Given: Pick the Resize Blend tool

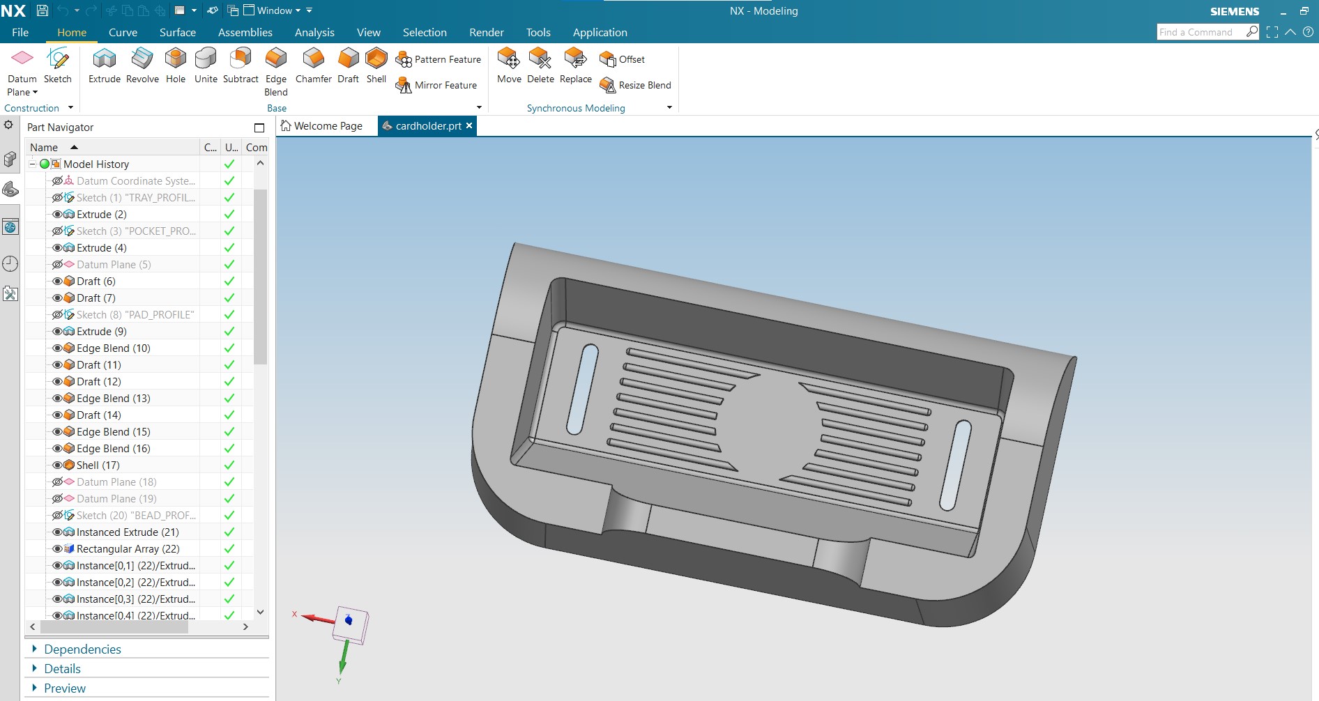Looking at the screenshot, I should pyautogui.click(x=636, y=85).
